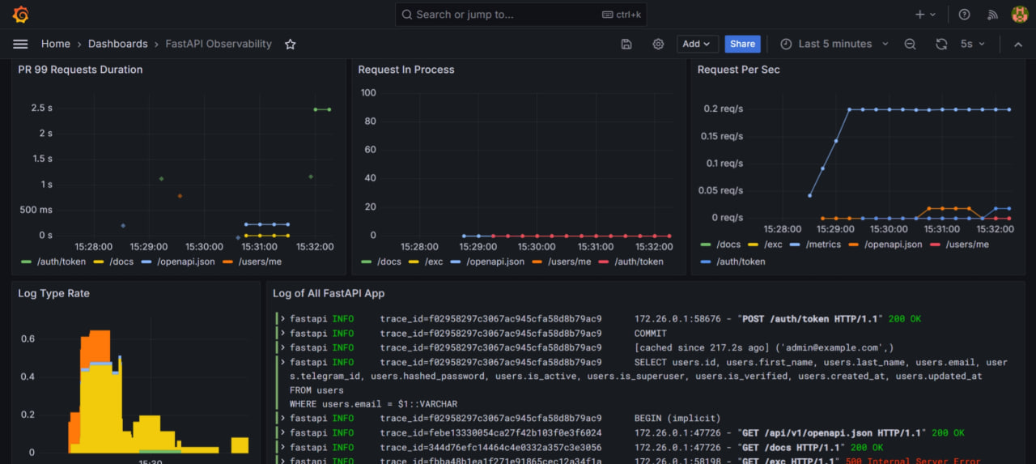Save the dashboard with the disk icon
The image size is (1036, 464).
pos(626,44)
